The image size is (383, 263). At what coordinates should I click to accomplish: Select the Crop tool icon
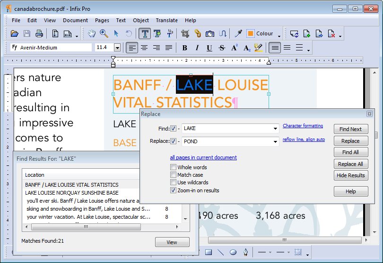185,33
